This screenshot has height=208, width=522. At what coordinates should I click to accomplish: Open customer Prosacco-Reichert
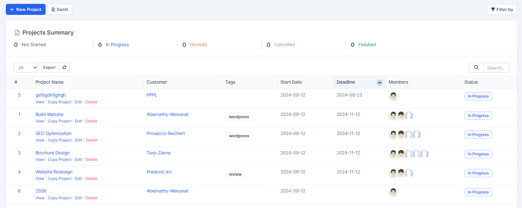pyautogui.click(x=166, y=133)
